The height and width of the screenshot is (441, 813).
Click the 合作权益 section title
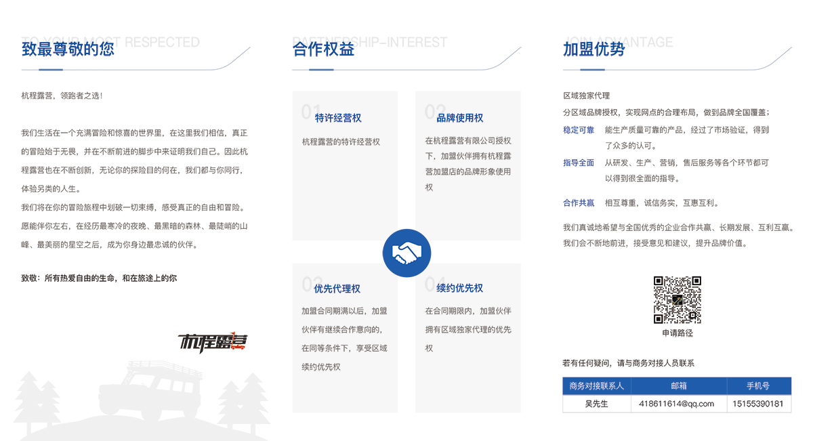point(323,49)
